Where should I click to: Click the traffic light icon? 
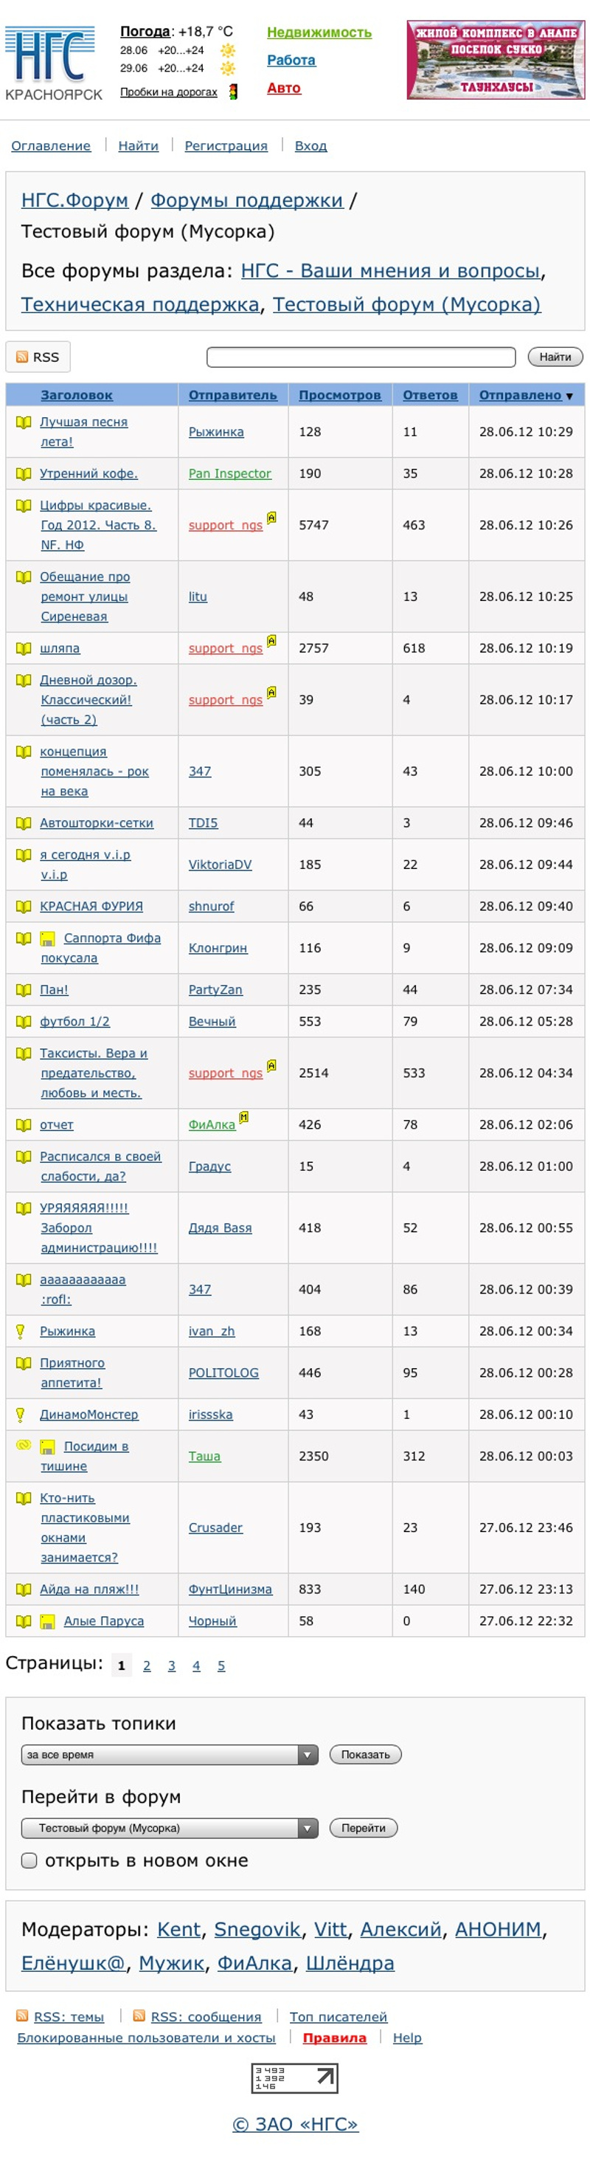click(x=232, y=92)
